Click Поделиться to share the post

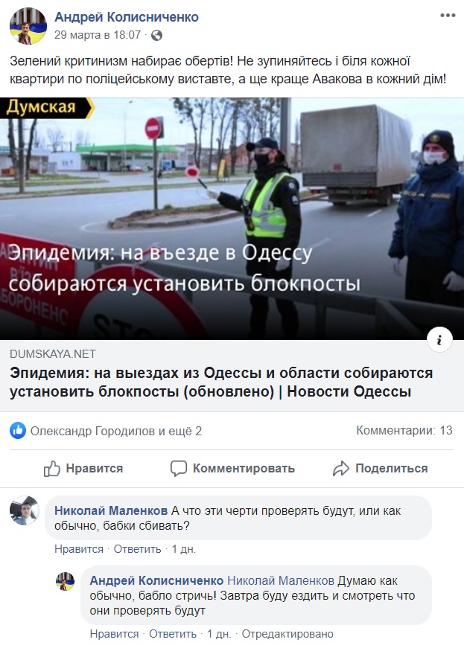pyautogui.click(x=391, y=469)
